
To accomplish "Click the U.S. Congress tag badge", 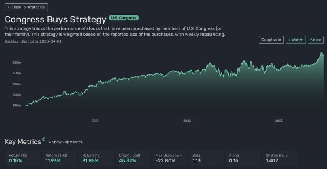I will (x=124, y=18).
